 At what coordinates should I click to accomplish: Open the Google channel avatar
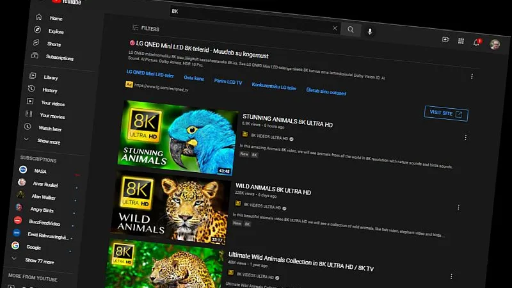15,245
